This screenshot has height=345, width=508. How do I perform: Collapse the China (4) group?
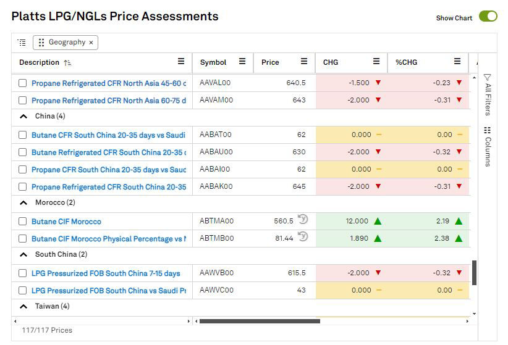[x=23, y=116]
